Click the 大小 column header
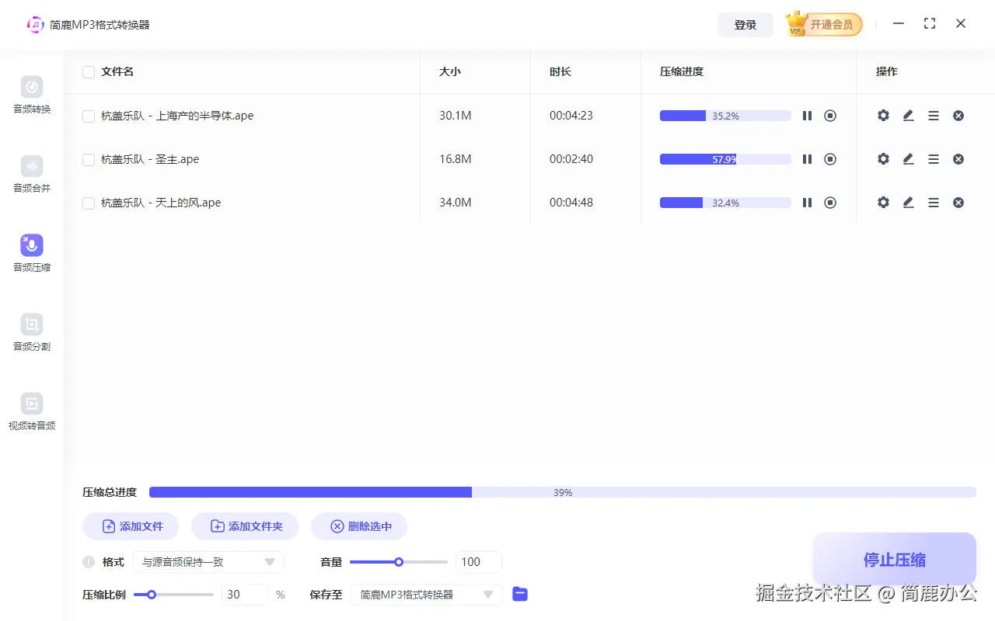 (x=450, y=71)
